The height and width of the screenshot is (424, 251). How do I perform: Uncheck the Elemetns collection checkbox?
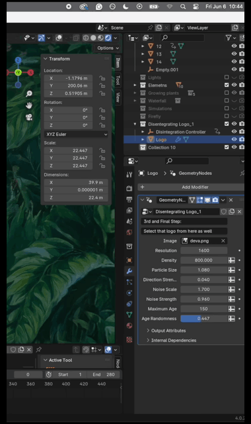click(227, 85)
